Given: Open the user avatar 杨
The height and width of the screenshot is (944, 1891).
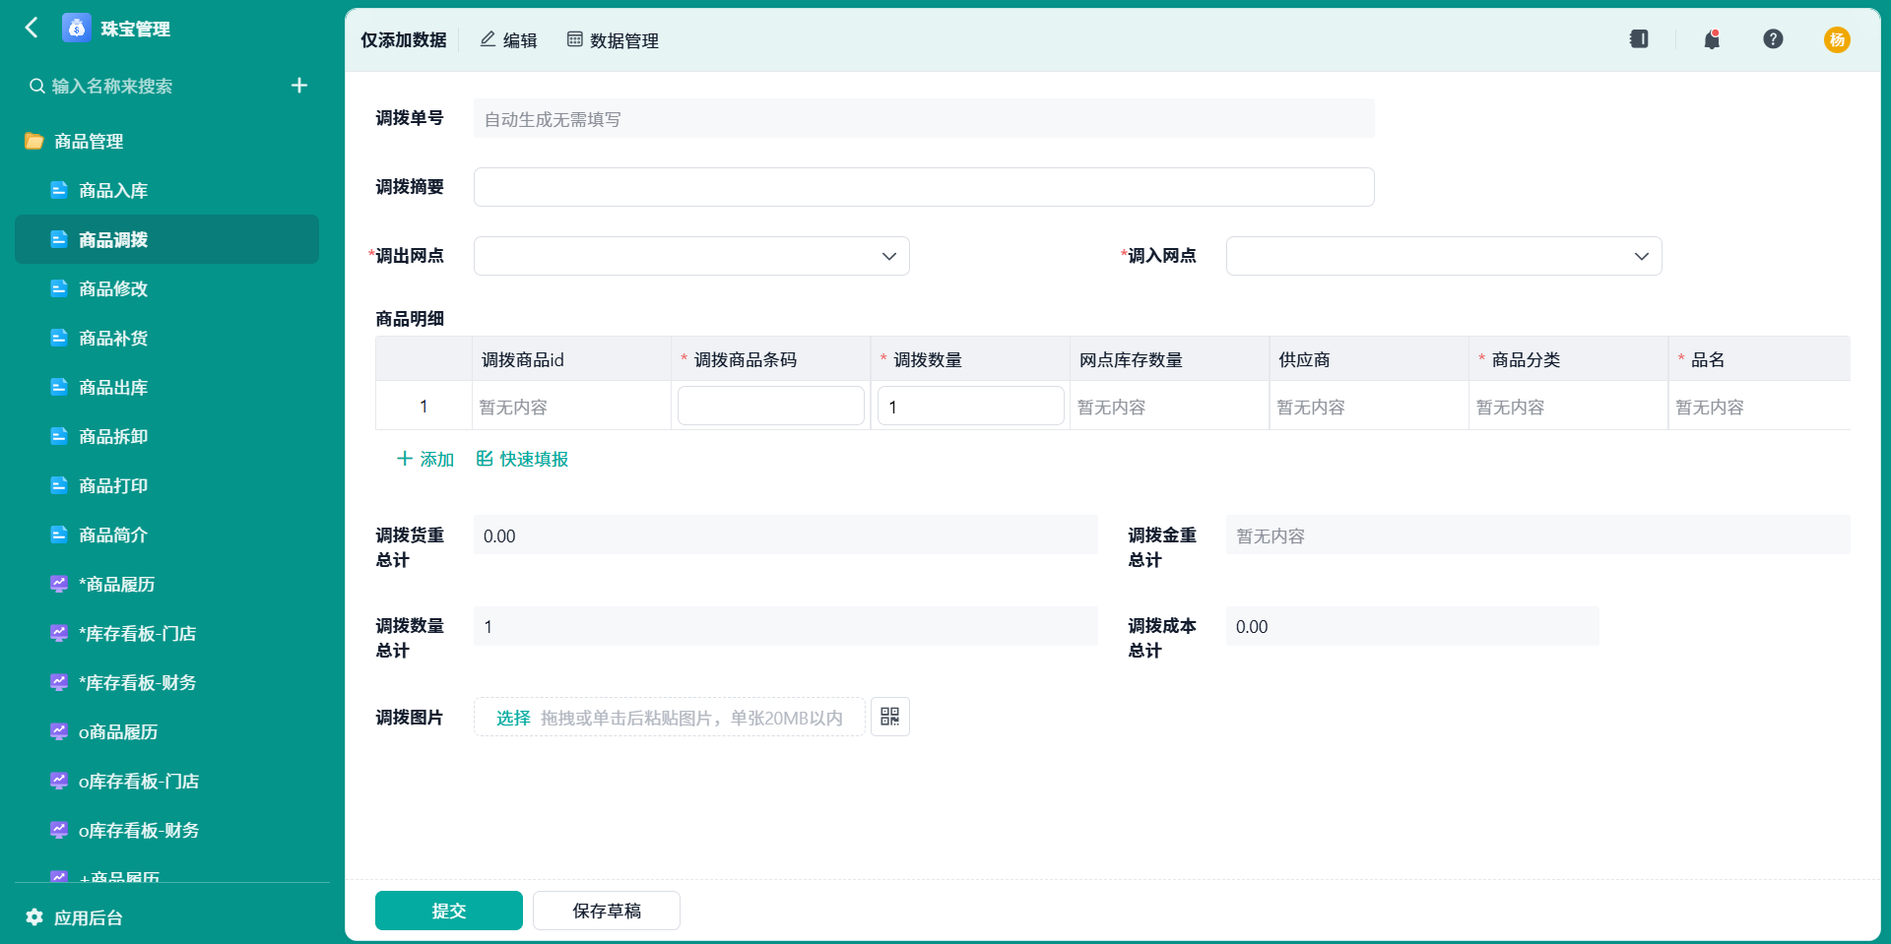Looking at the screenshot, I should [x=1837, y=39].
